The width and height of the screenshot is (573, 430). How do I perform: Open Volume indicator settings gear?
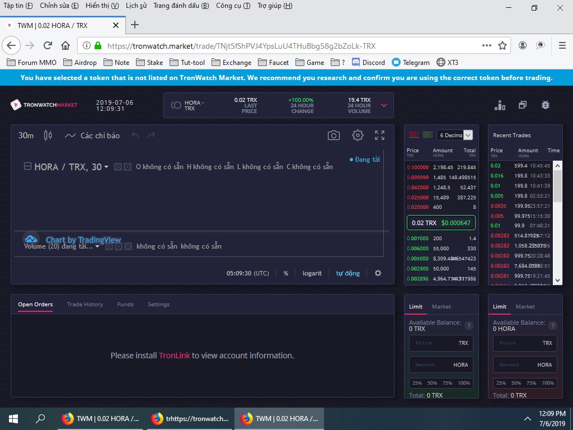click(119, 246)
